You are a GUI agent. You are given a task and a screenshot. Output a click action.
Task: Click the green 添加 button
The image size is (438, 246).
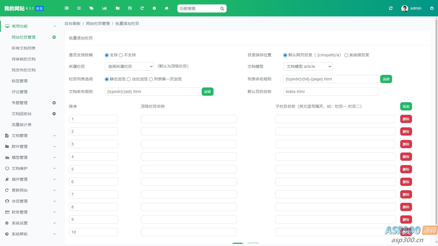[406, 106]
